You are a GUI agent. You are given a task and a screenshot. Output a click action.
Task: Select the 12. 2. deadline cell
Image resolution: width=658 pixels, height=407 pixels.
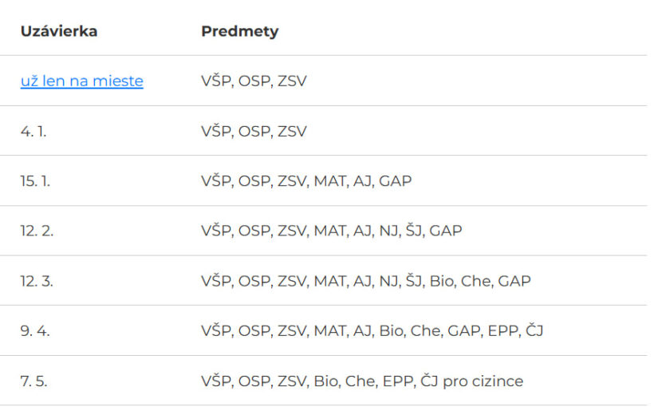pyautogui.click(x=37, y=231)
